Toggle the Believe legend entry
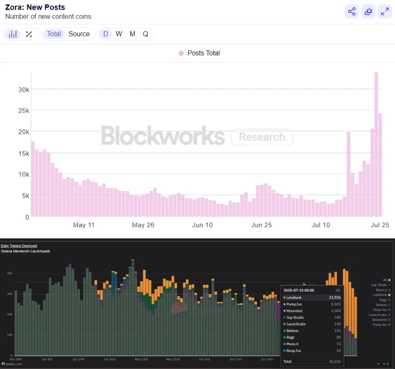The height and width of the screenshot is (369, 395). [384, 305]
